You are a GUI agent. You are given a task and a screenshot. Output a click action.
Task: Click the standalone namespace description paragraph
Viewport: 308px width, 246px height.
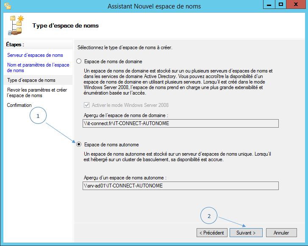coord(178,157)
